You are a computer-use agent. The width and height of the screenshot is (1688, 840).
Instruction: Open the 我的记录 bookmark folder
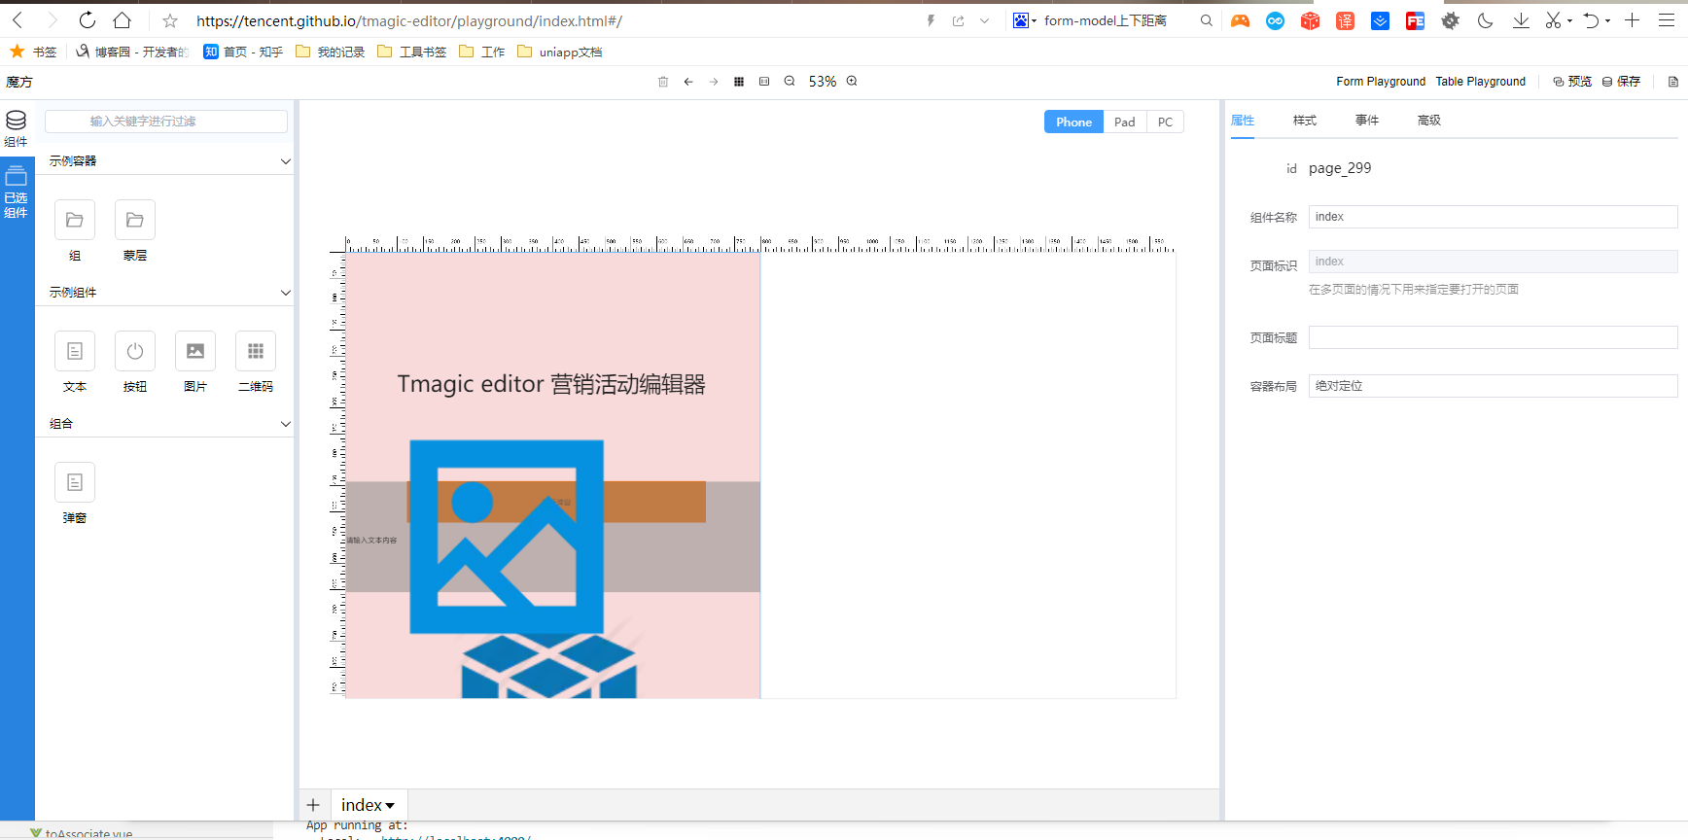(x=330, y=52)
